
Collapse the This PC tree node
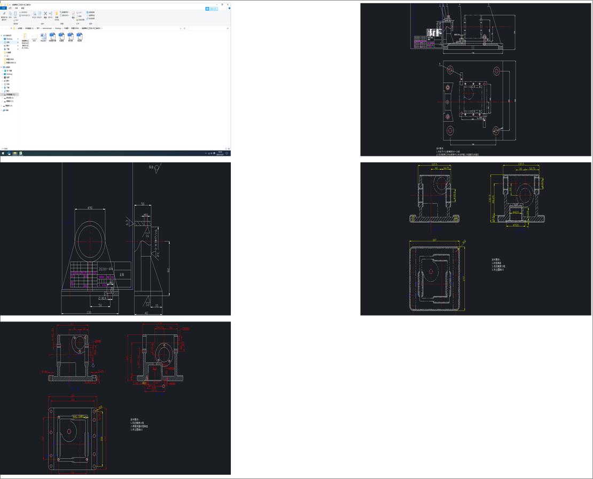click(2, 67)
